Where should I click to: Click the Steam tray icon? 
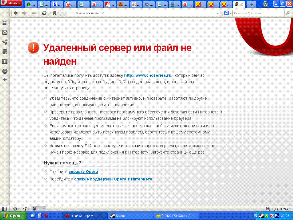(262, 216)
